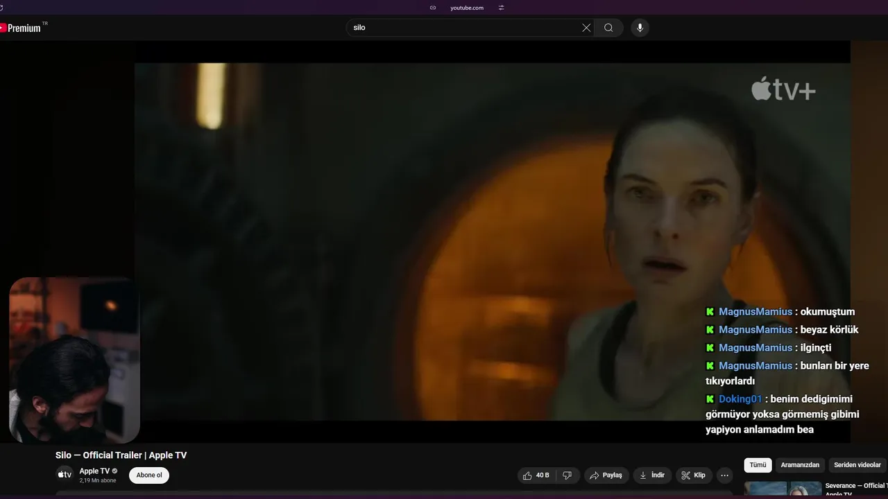Subscribe with the Abone ol button

click(149, 475)
